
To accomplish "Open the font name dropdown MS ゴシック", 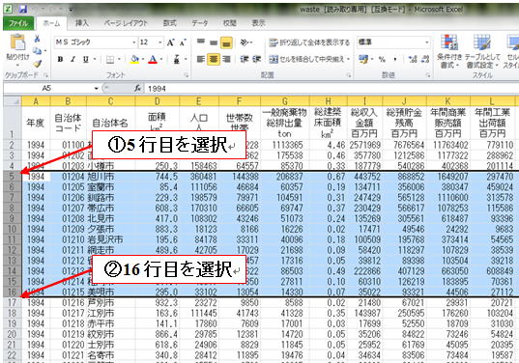I will [x=134, y=42].
